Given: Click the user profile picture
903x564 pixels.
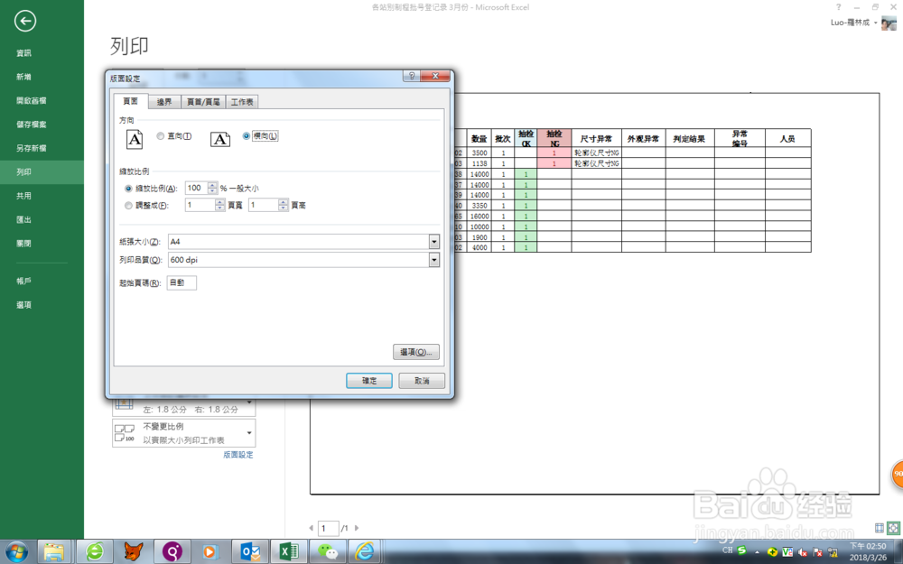Looking at the screenshot, I should point(889,23).
